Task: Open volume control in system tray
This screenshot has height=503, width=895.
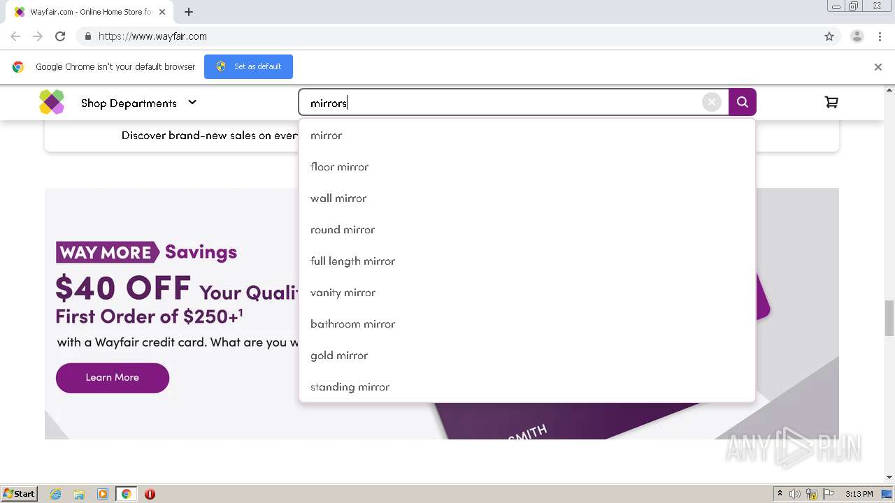Action: pos(795,494)
